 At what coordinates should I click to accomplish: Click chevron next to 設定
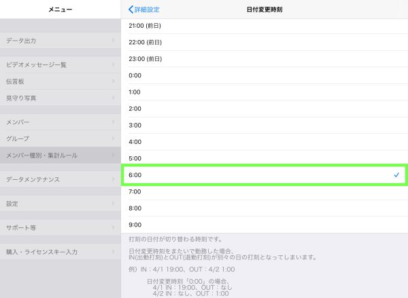[114, 204]
